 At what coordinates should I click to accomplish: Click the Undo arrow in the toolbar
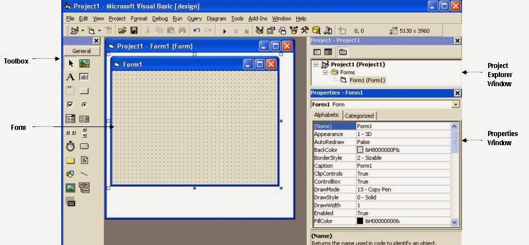tap(197, 31)
